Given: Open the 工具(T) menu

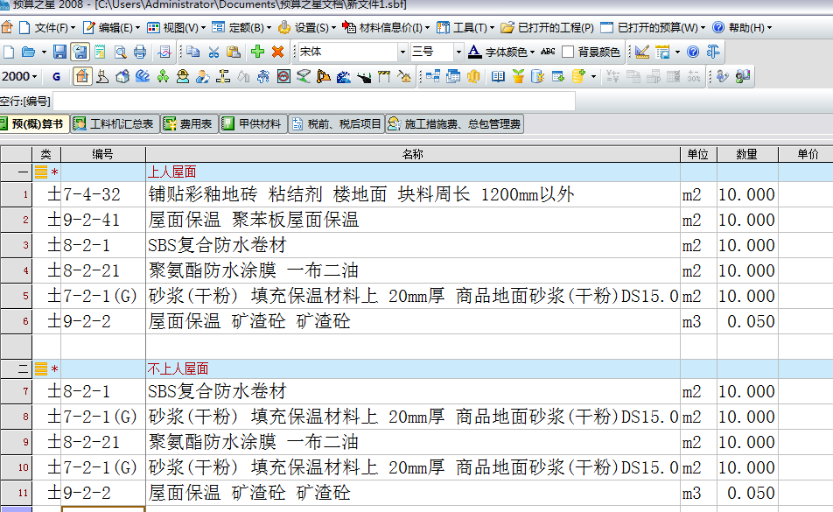Looking at the screenshot, I should [x=465, y=28].
